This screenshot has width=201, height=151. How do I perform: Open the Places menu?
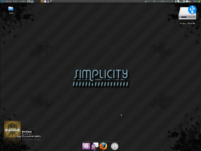click(x=16, y=2)
